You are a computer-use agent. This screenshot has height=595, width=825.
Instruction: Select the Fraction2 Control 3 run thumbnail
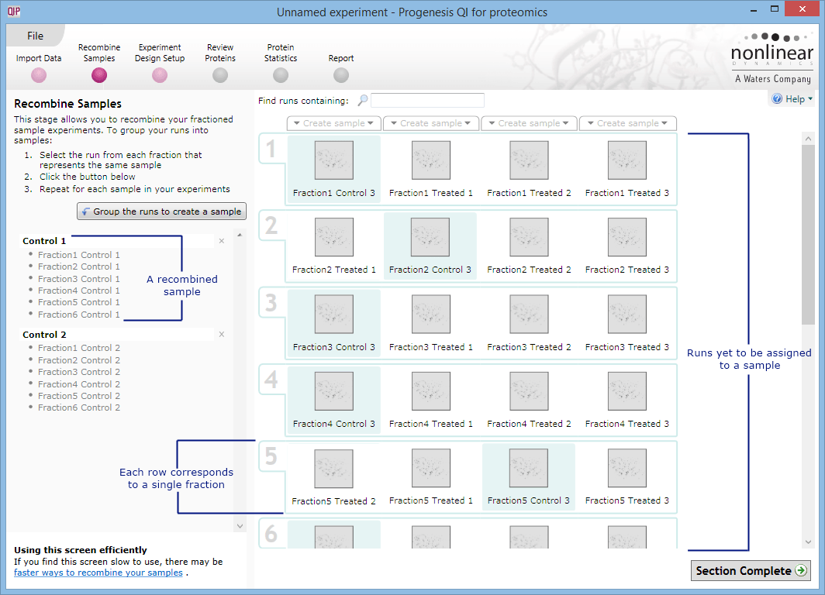(x=430, y=237)
